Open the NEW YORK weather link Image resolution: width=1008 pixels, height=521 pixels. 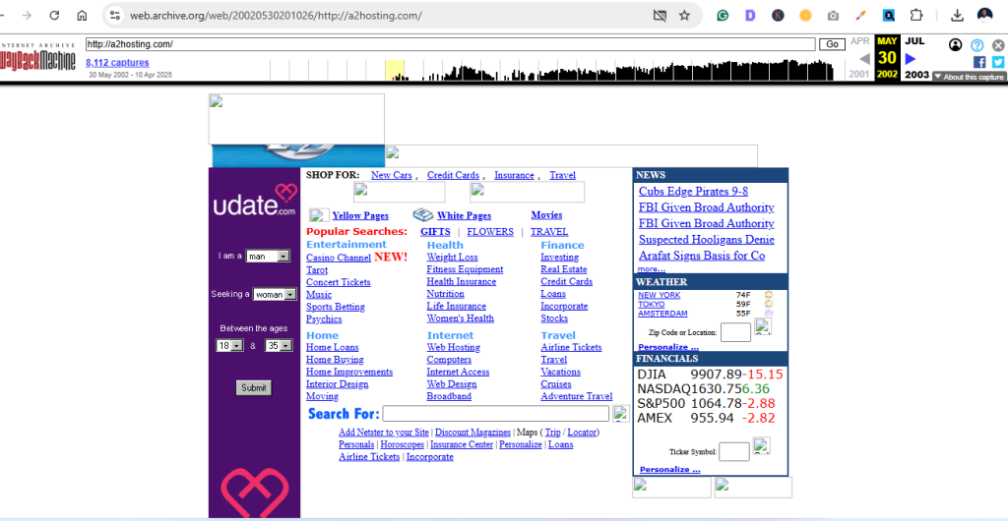[659, 295]
